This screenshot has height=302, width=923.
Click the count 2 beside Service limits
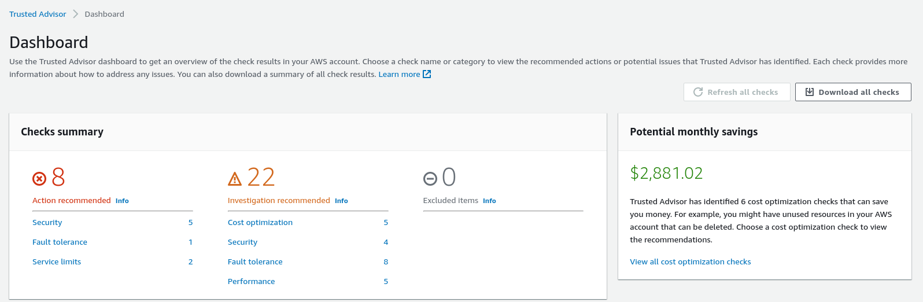click(190, 262)
